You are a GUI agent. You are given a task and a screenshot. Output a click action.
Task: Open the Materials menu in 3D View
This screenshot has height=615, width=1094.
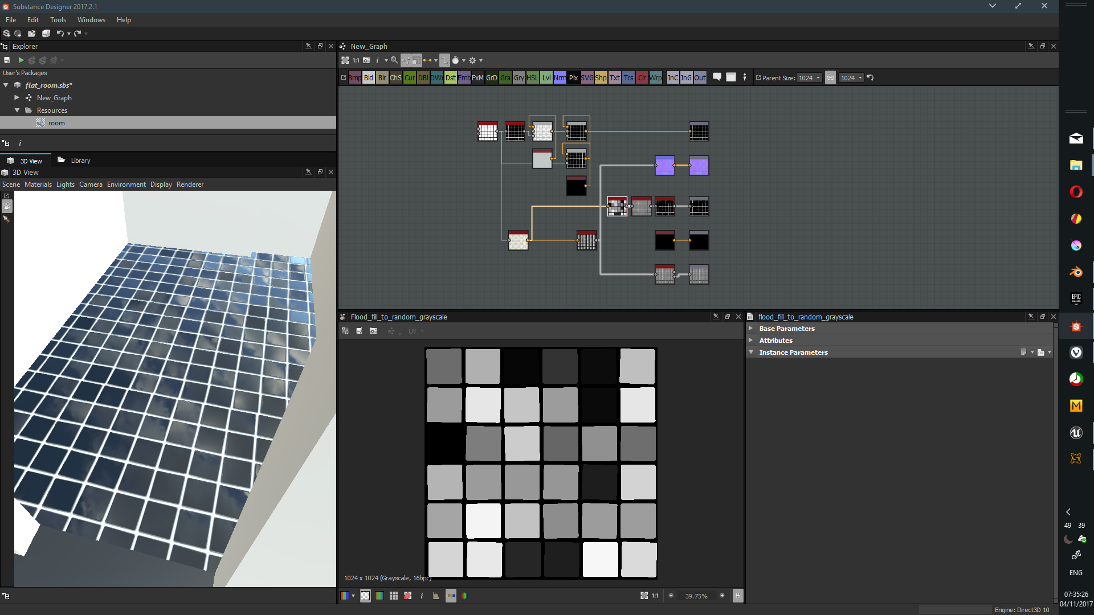tap(38, 184)
